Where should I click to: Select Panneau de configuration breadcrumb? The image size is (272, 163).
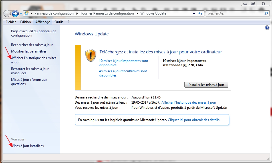coord(54,13)
